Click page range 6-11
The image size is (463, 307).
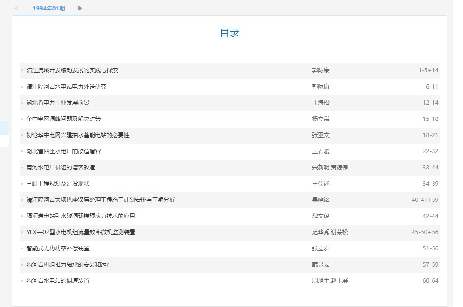(432, 87)
